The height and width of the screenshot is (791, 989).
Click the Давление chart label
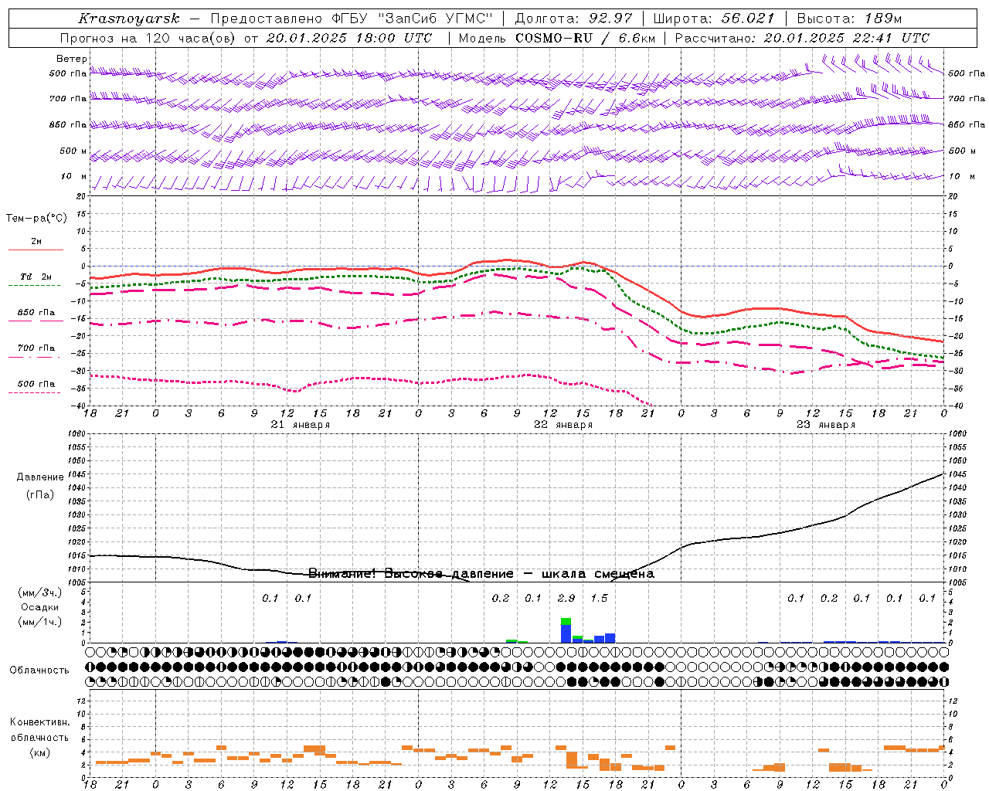tap(40, 477)
